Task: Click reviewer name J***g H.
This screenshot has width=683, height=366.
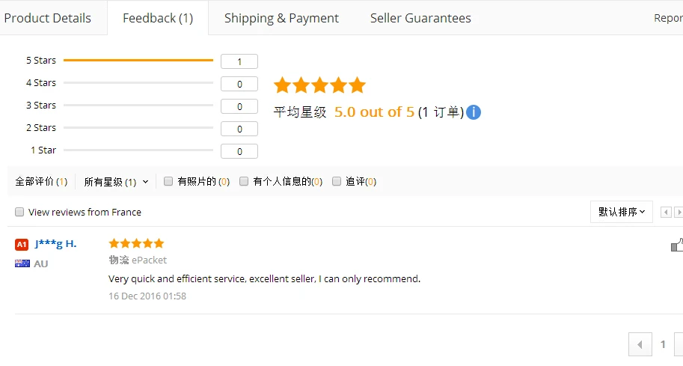Action: pos(56,243)
